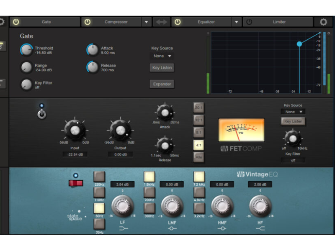Click the FET Comp Key Filter knob
This screenshot has height=251, width=335.
pos(293,138)
